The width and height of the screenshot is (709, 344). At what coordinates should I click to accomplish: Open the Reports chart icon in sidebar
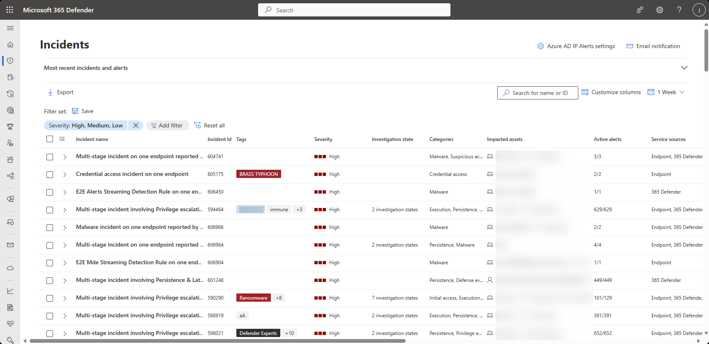click(10, 291)
